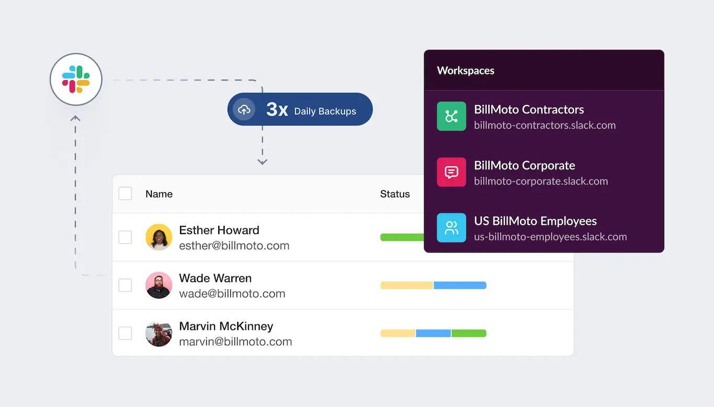Viewport: 714px width, 407px height.
Task: Click Esther Howard's avatar photo
Action: tap(159, 237)
